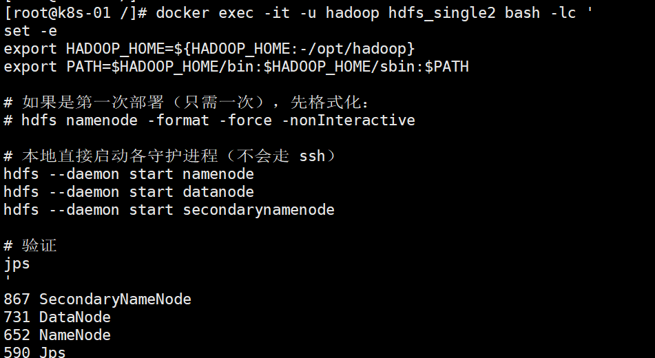The width and height of the screenshot is (655, 358).
Task: Click the first-deployment Chinese comment line
Action: (x=187, y=103)
